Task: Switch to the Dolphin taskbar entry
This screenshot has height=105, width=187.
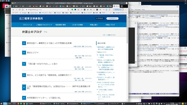Action: [x=30, y=104]
